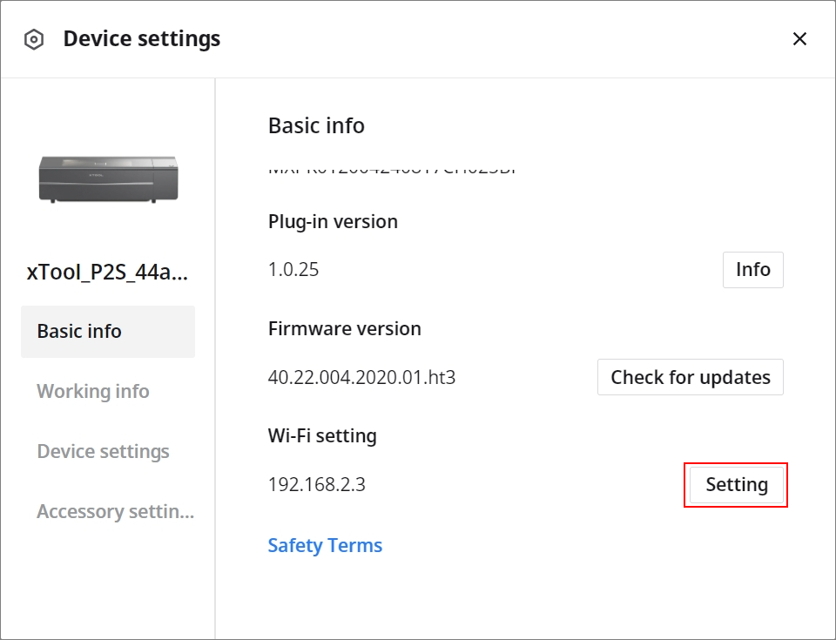Click the Wi-Fi setting label
This screenshot has width=836, height=640.
pyautogui.click(x=322, y=435)
